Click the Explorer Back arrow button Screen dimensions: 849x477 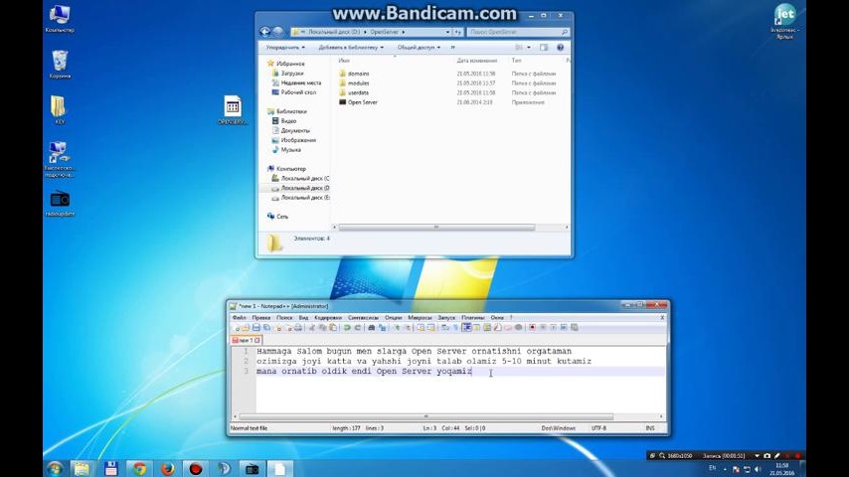264,32
